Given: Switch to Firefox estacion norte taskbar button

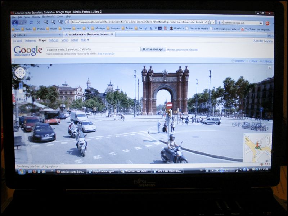Looking at the screenshot, I should tap(71, 172).
